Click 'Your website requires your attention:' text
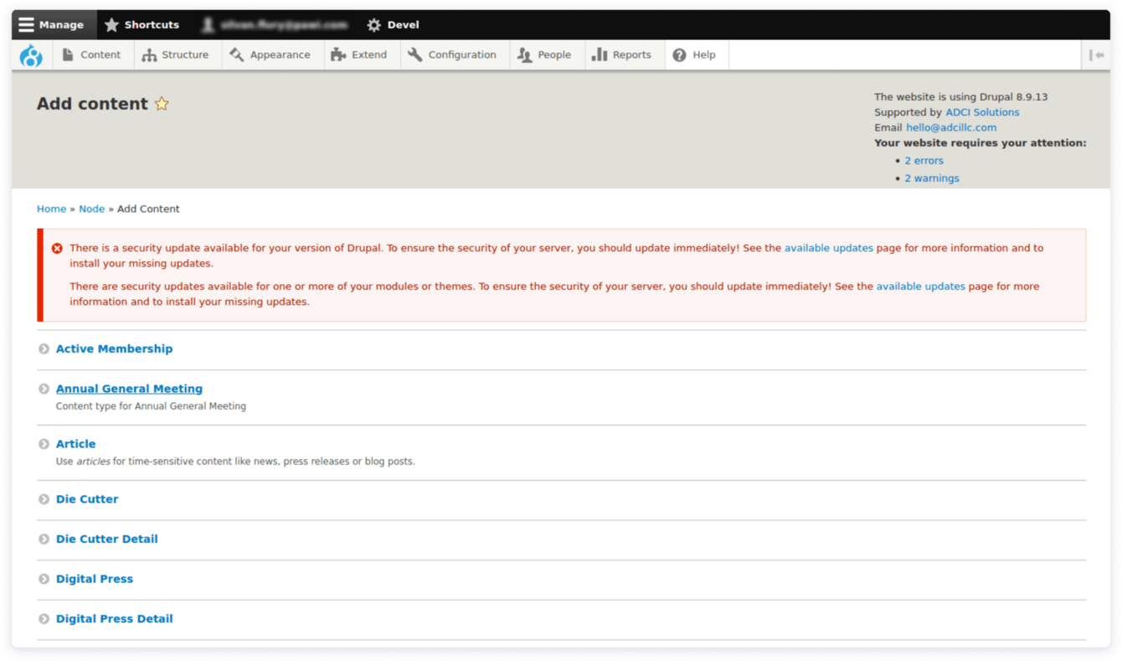Image resolution: width=1122 pixels, height=661 pixels. [980, 142]
